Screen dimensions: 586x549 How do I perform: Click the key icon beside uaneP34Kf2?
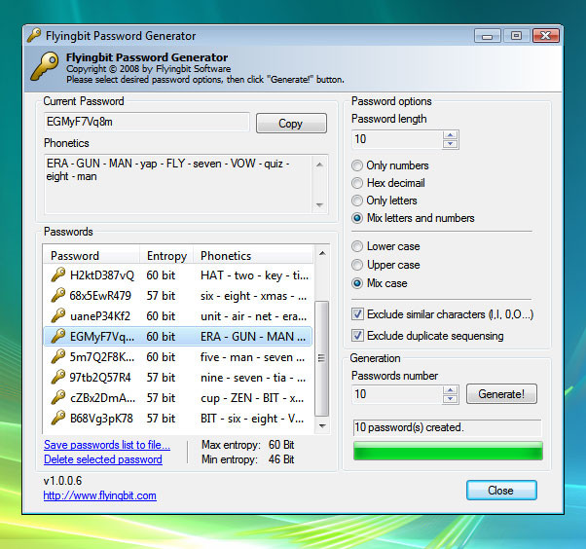(58, 315)
